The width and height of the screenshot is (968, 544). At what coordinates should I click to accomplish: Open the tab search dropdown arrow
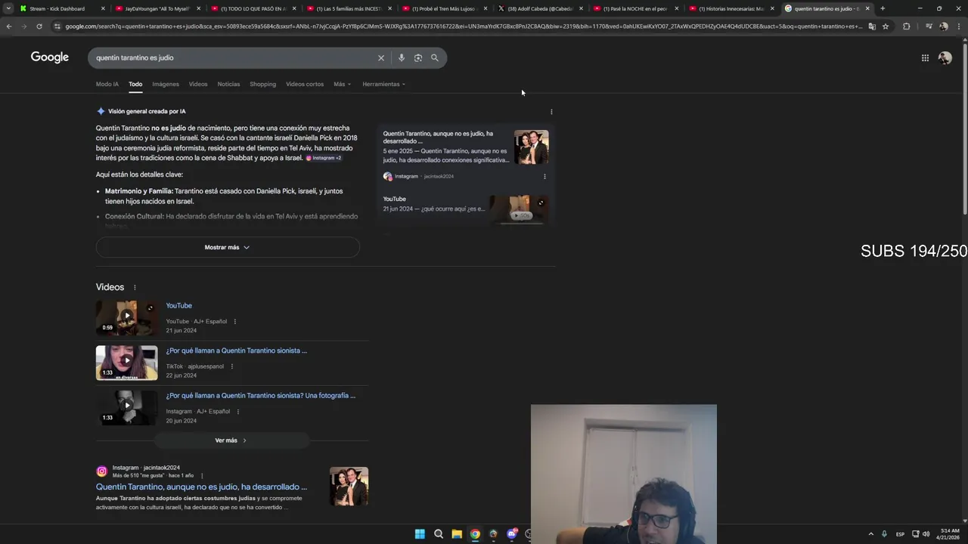(8, 8)
